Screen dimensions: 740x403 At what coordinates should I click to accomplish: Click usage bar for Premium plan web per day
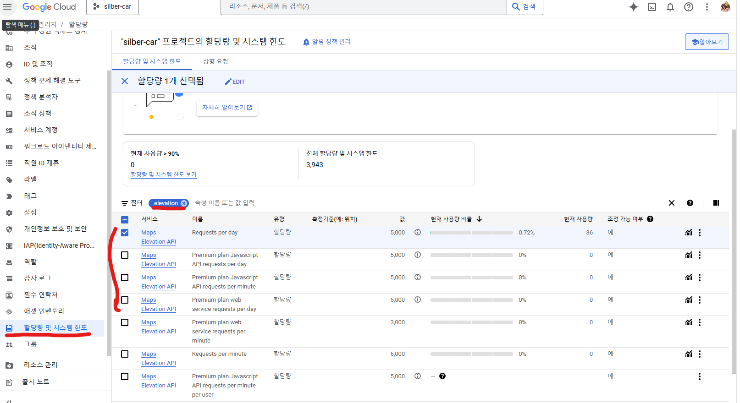click(471, 300)
